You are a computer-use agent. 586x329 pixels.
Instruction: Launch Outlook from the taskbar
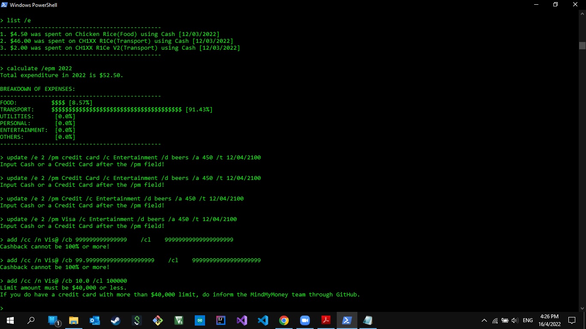click(x=95, y=320)
